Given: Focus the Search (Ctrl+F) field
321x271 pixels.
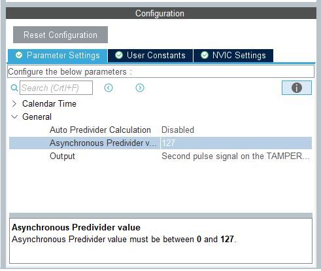Looking at the screenshot, I should (x=56, y=88).
